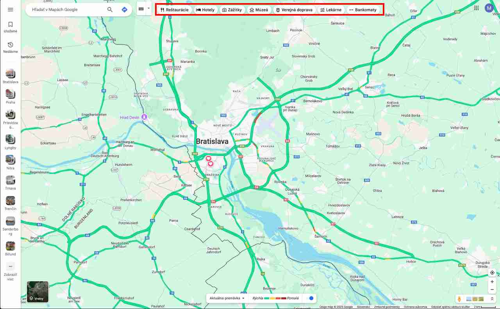Open recent place Trnava
500x309 pixels.
click(11, 183)
